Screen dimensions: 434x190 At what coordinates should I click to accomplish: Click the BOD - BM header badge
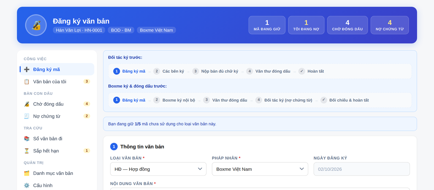point(121,30)
